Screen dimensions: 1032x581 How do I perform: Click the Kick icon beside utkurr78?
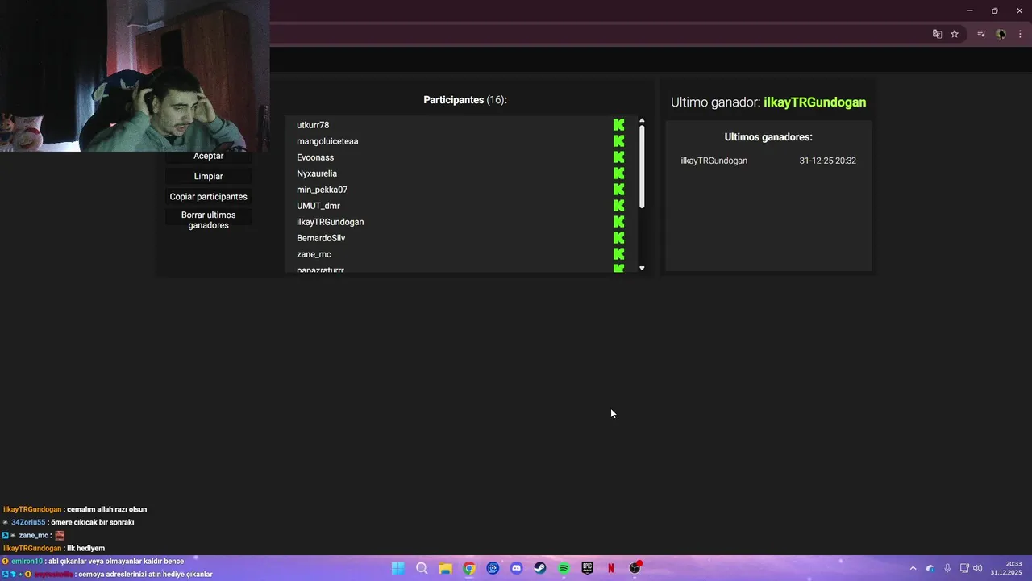click(x=618, y=125)
